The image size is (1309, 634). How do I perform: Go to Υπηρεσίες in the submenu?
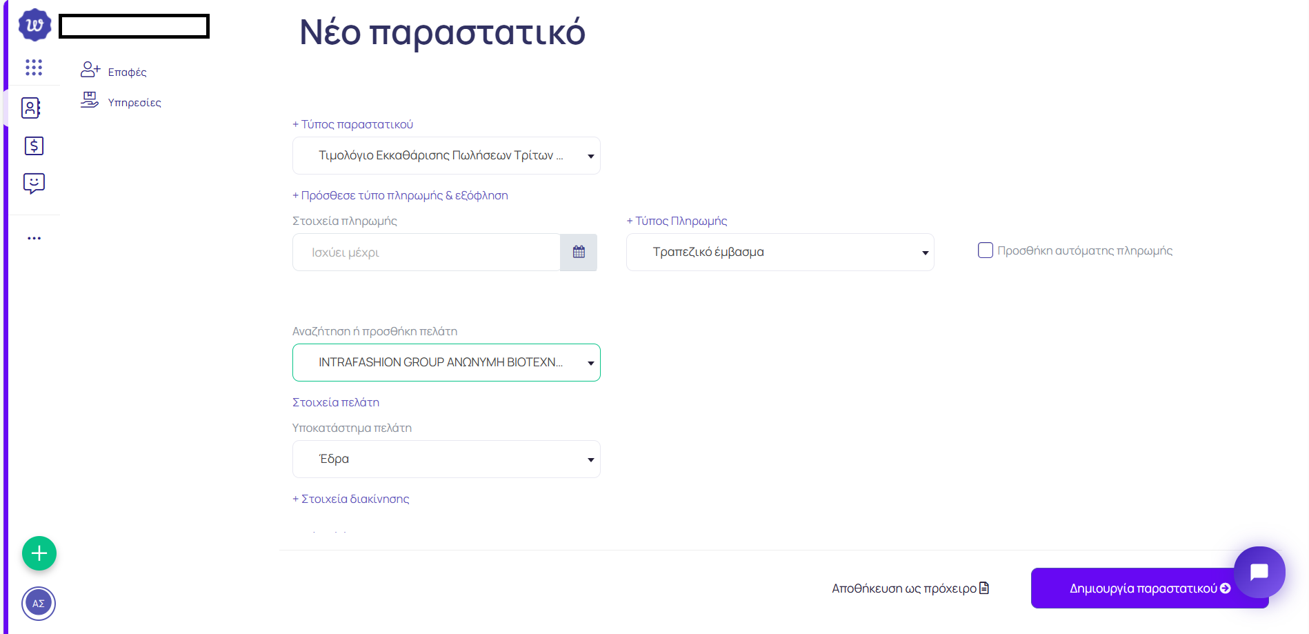(134, 103)
